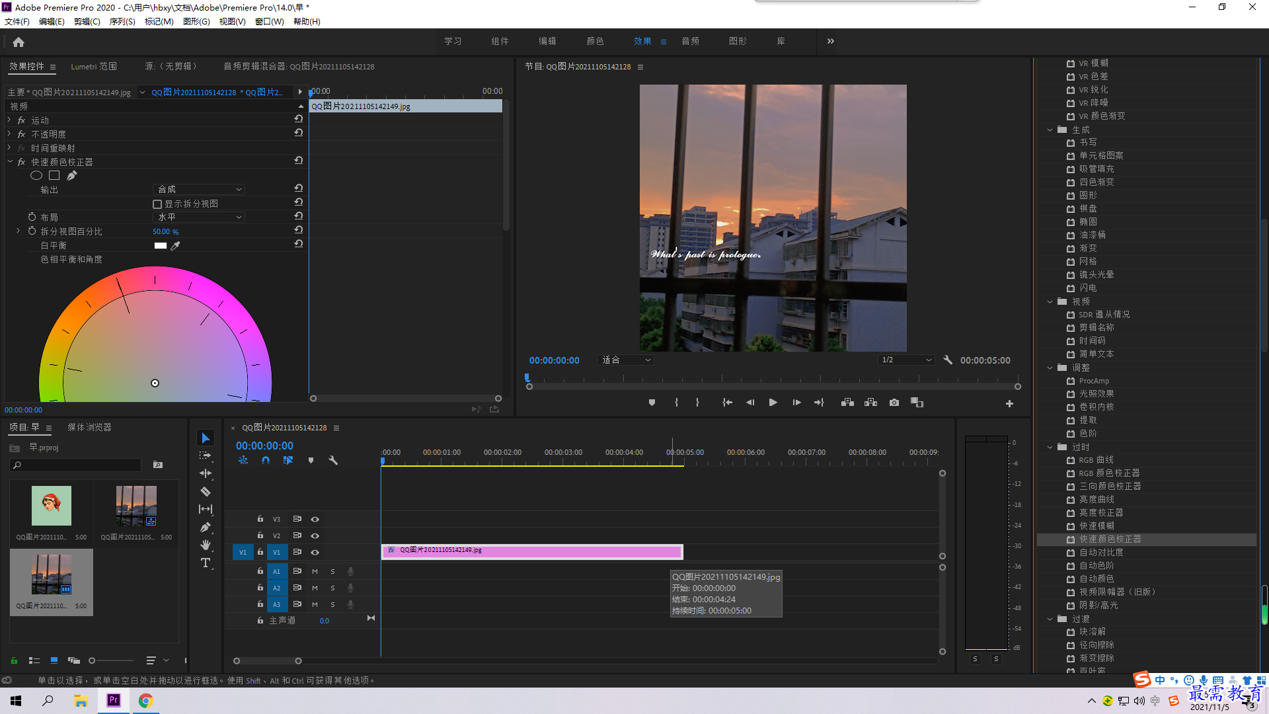This screenshot has width=1269, height=714.
Task: Select the 三向颜色校正器 effect
Action: tap(1110, 487)
